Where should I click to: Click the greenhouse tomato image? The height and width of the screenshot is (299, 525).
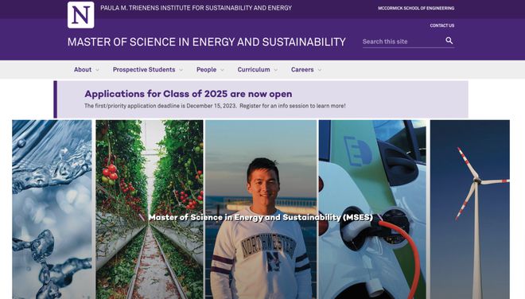tap(150, 209)
